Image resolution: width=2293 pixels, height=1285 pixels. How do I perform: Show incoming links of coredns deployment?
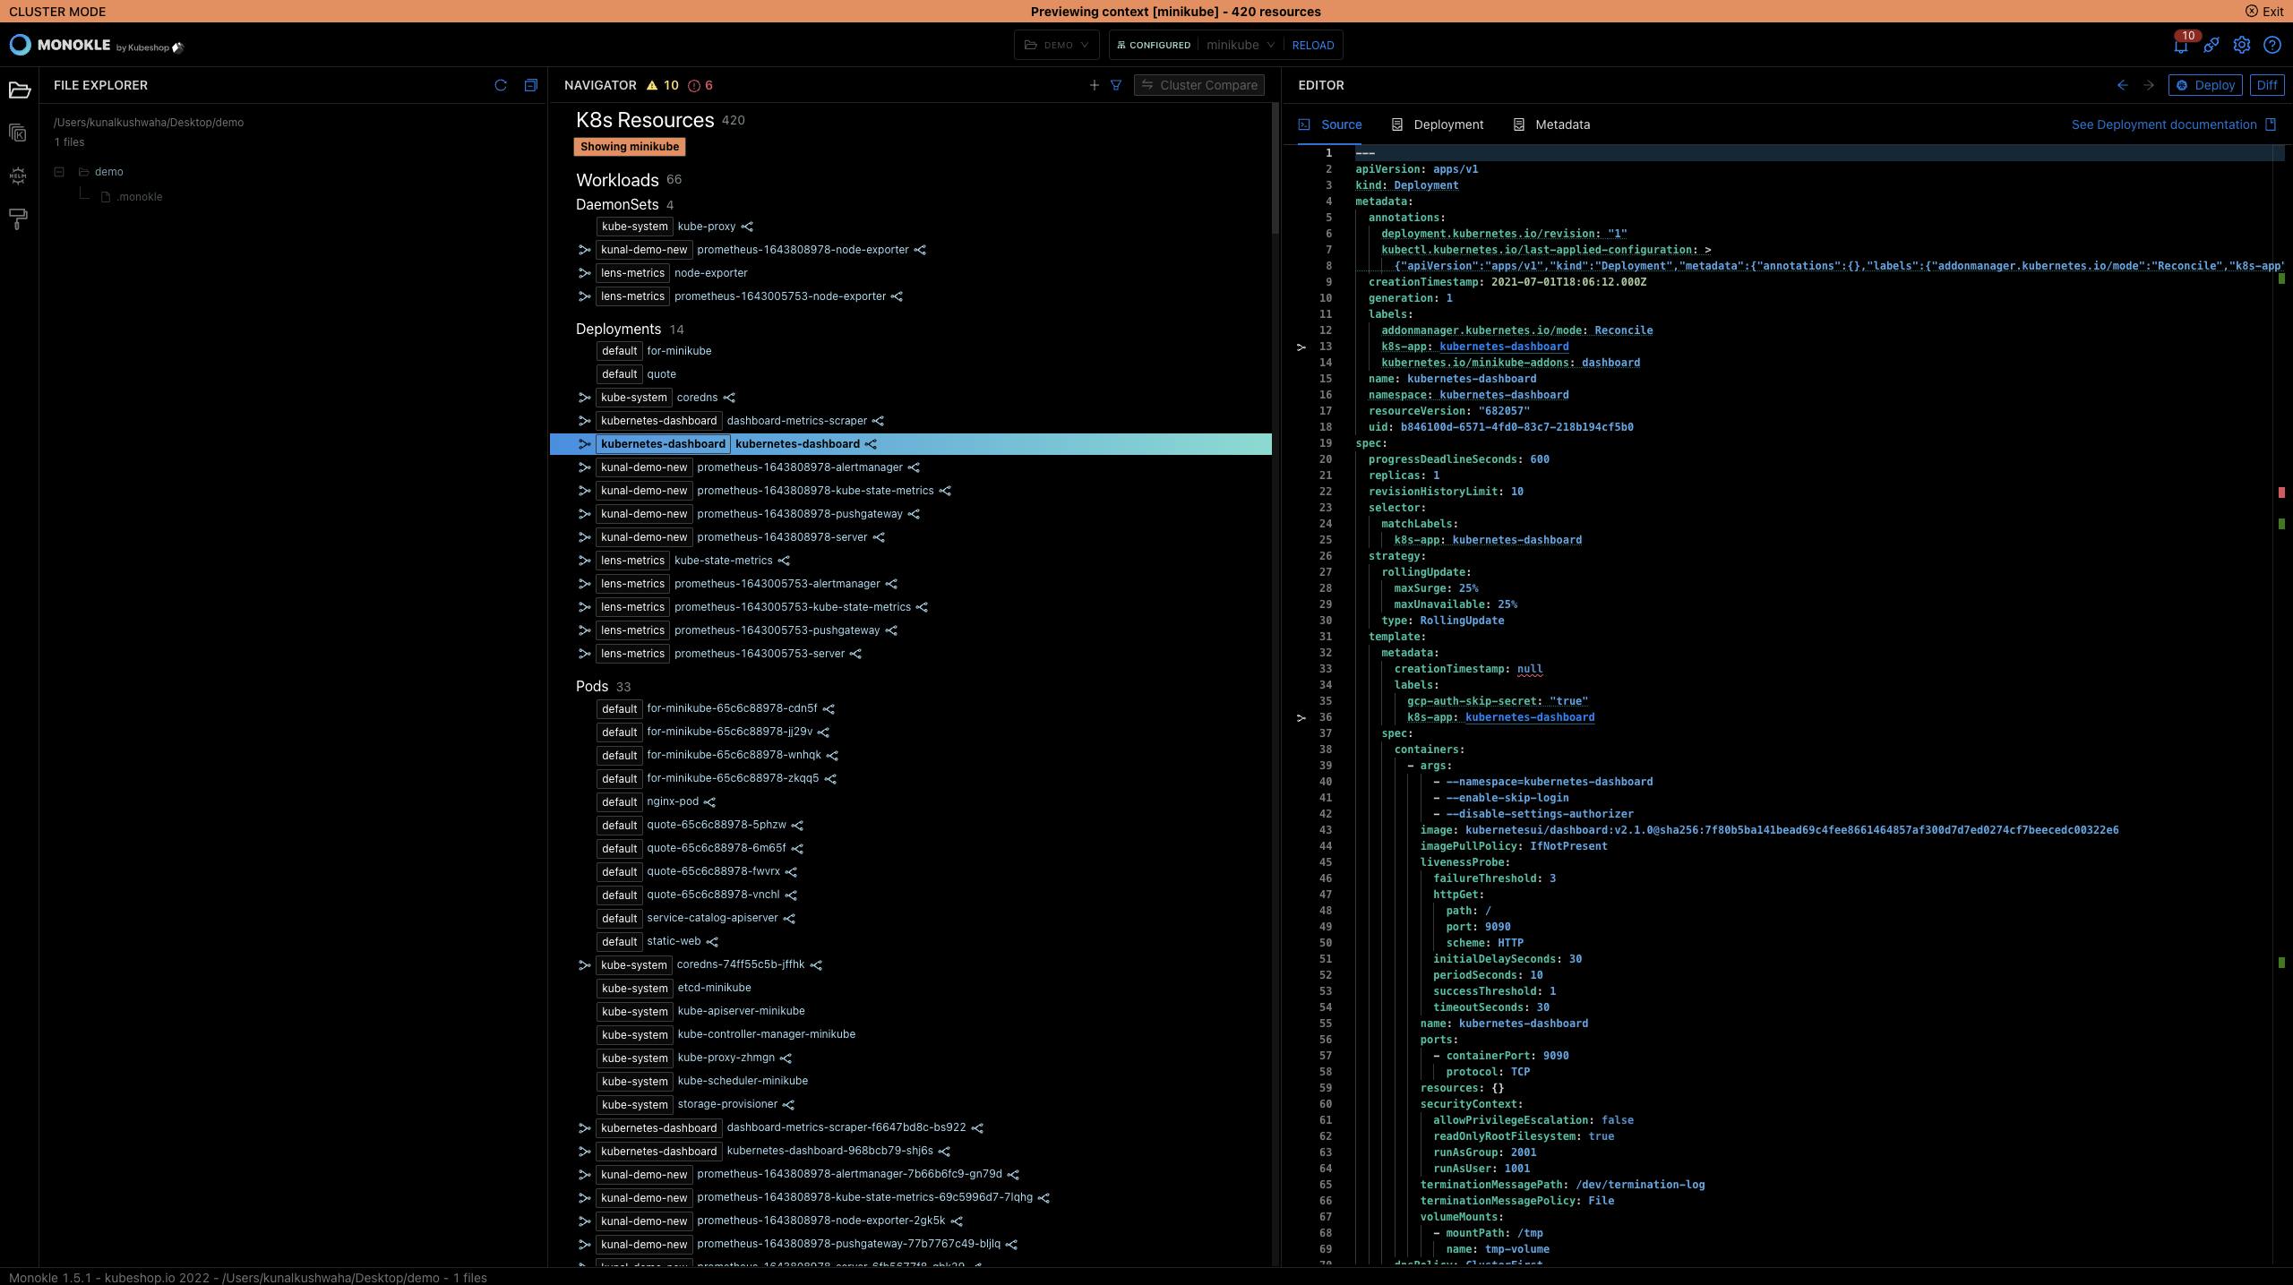click(584, 398)
